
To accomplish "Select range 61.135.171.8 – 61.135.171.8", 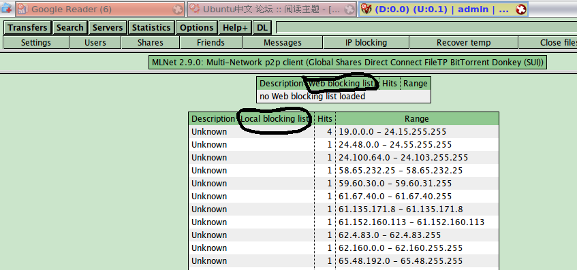I will pos(401,209).
